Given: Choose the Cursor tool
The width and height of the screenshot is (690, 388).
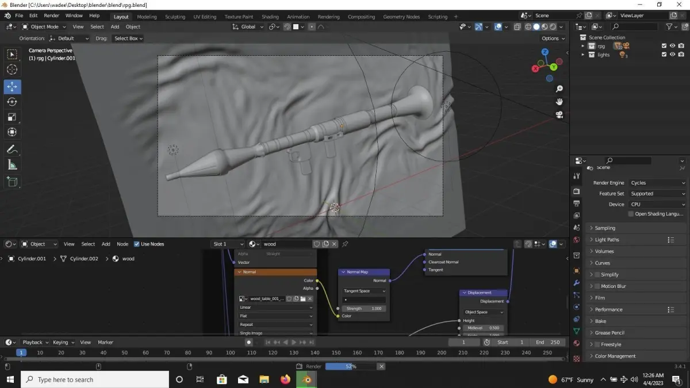Looking at the screenshot, I should pyautogui.click(x=12, y=70).
